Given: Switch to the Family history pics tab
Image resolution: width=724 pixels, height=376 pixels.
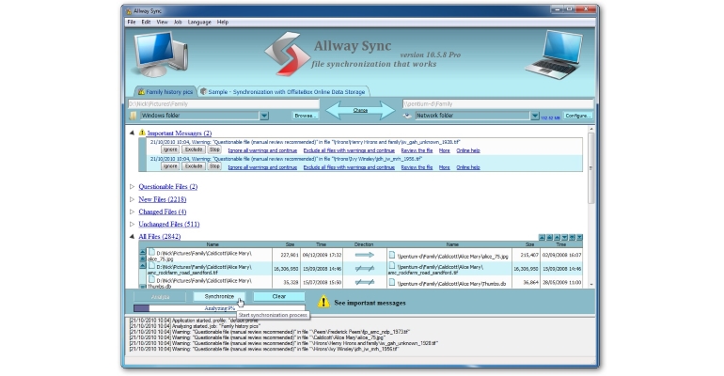Looking at the screenshot, I should point(165,91).
